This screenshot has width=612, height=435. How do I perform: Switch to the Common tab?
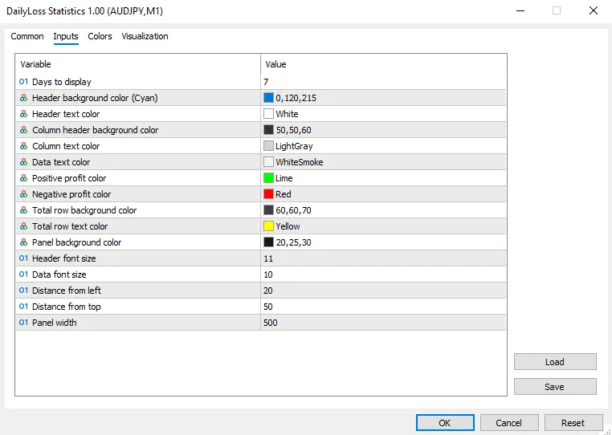point(27,36)
